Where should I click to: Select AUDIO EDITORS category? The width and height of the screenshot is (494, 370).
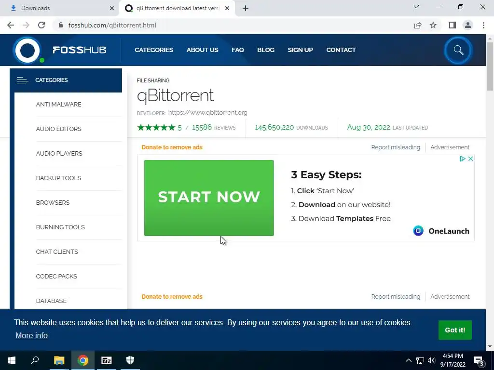coord(58,129)
